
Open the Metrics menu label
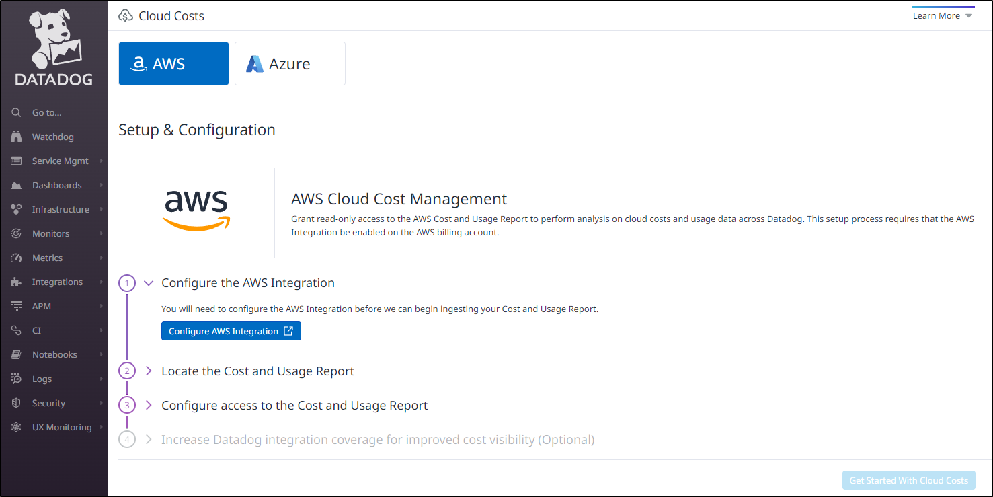point(47,258)
